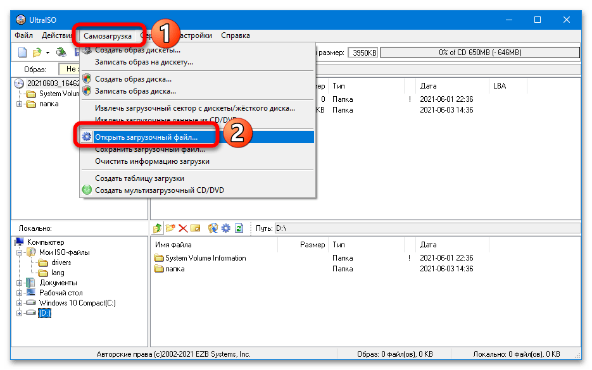Viewport: 592px width, 370px height.
Task: Expand the Документы tree node
Action: [x=19, y=283]
